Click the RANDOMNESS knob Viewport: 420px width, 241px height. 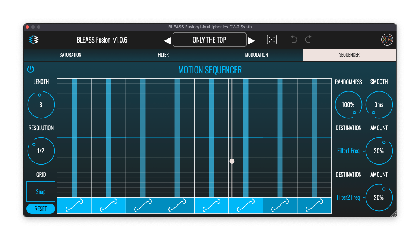coord(348,105)
